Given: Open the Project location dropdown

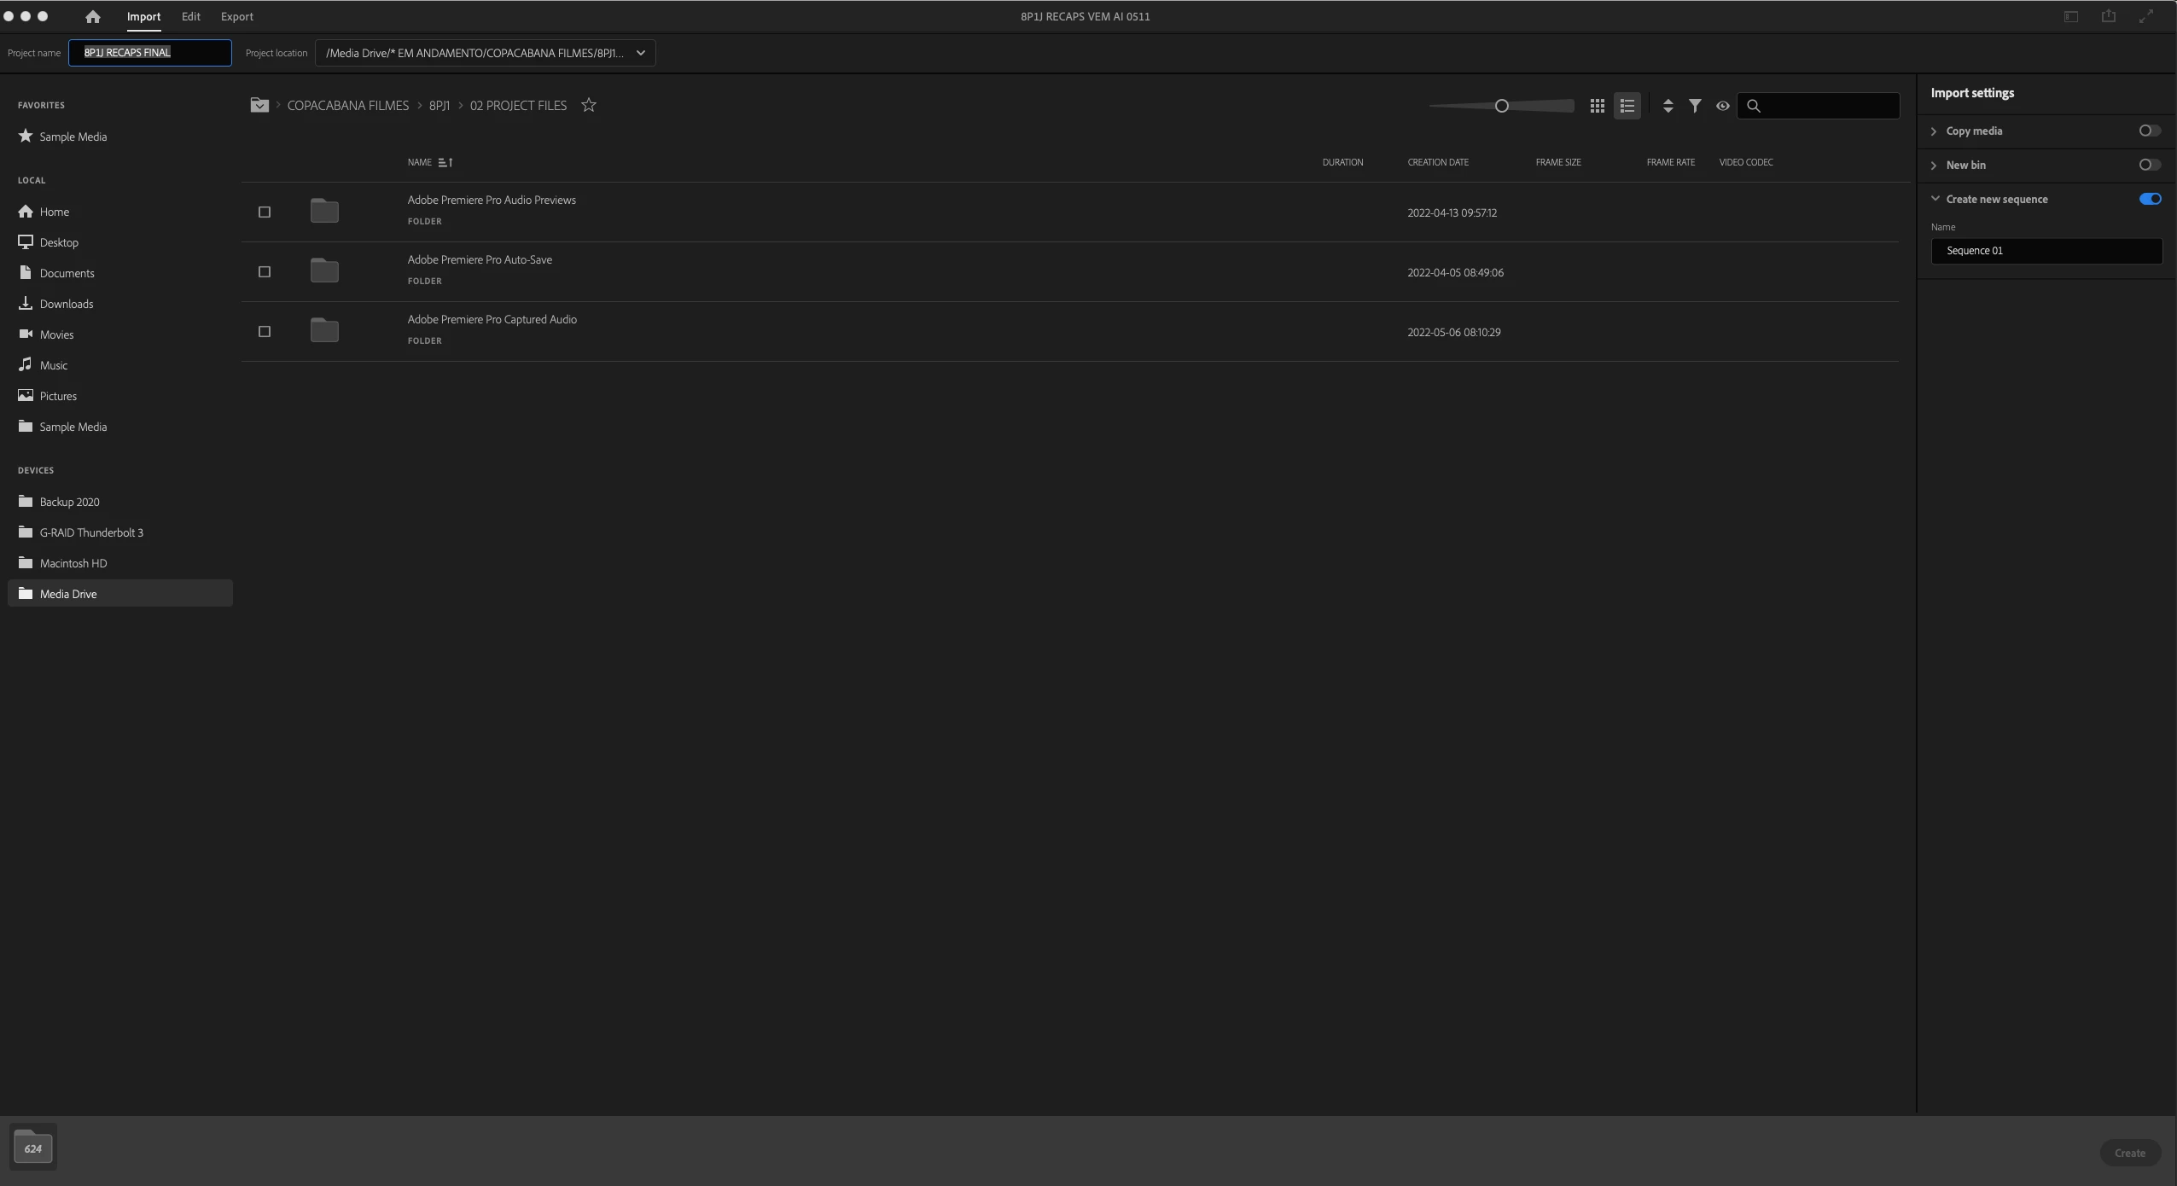Looking at the screenshot, I should pyautogui.click(x=640, y=53).
